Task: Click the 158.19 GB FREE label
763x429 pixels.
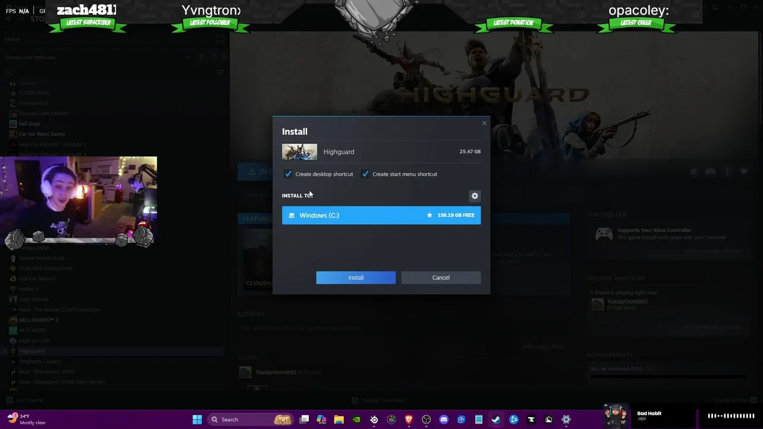Action: (x=456, y=215)
